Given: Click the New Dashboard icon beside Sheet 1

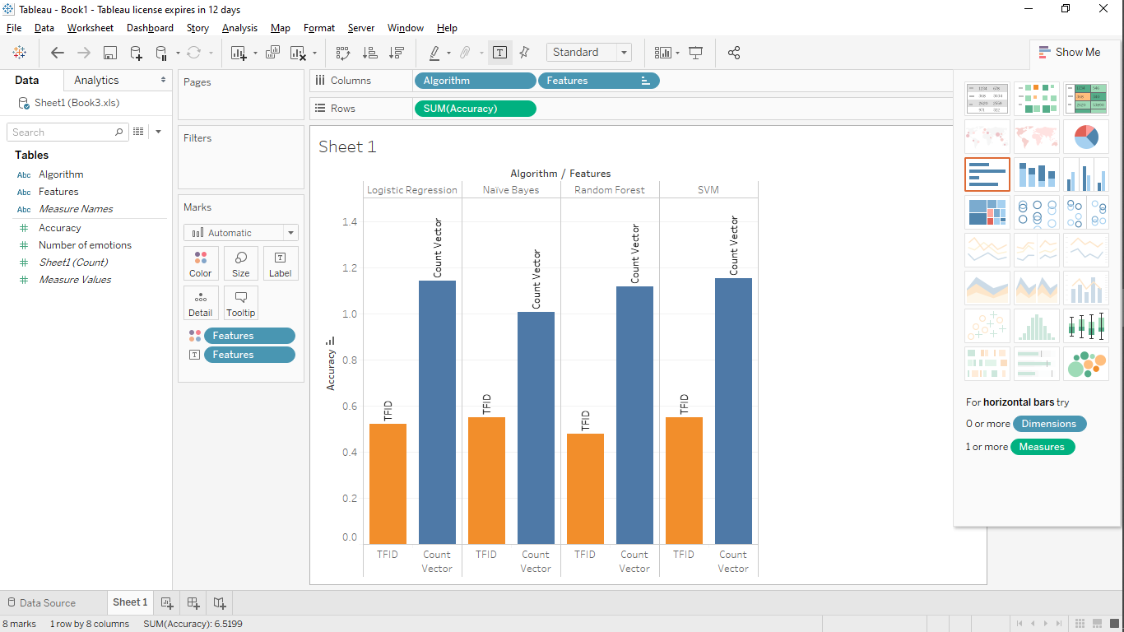Looking at the screenshot, I should tap(193, 602).
